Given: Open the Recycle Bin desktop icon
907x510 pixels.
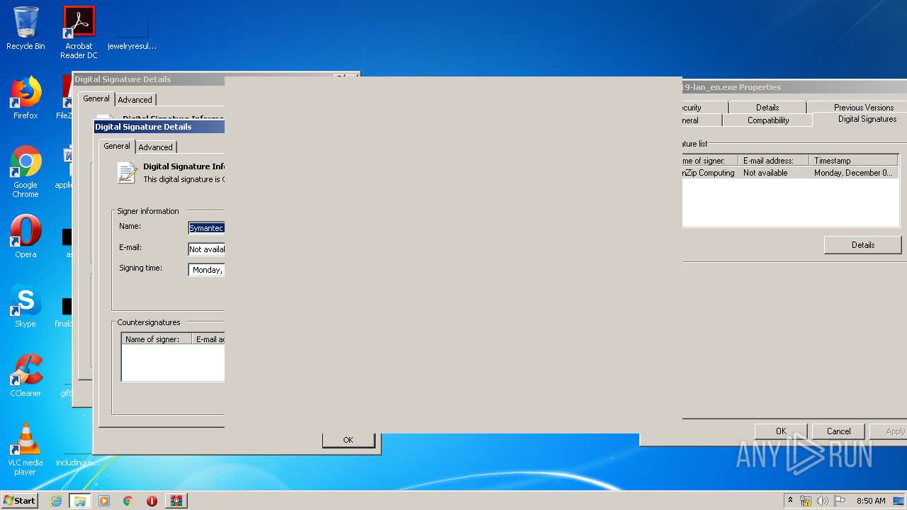Looking at the screenshot, I should click(x=26, y=29).
